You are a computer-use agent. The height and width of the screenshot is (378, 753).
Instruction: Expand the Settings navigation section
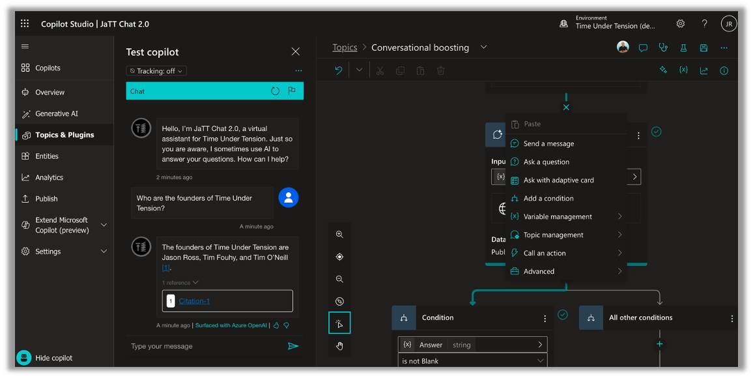104,251
